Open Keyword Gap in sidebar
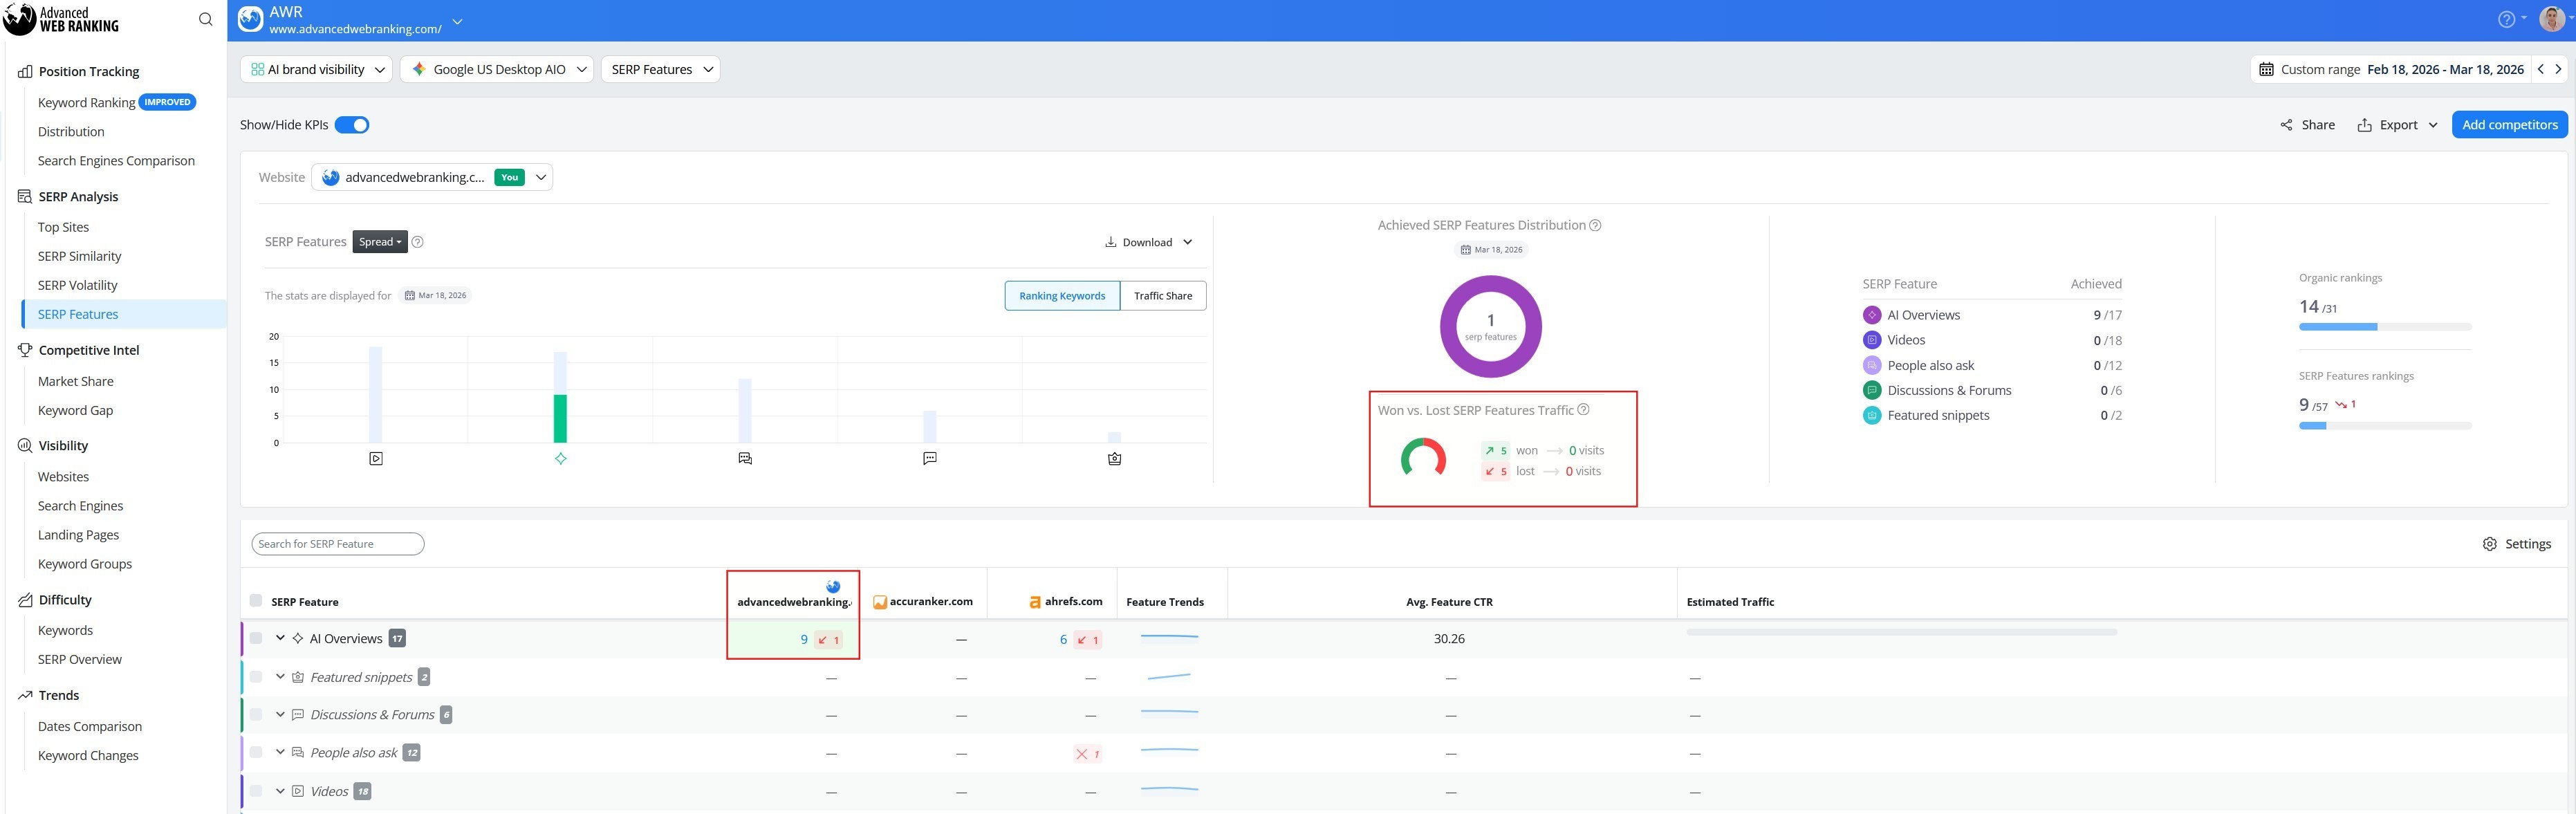 point(75,410)
